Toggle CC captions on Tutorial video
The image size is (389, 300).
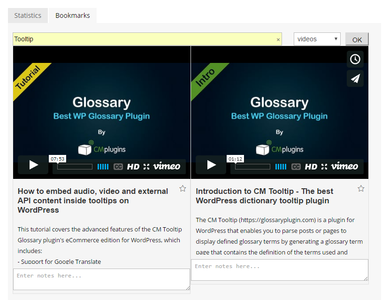point(118,167)
